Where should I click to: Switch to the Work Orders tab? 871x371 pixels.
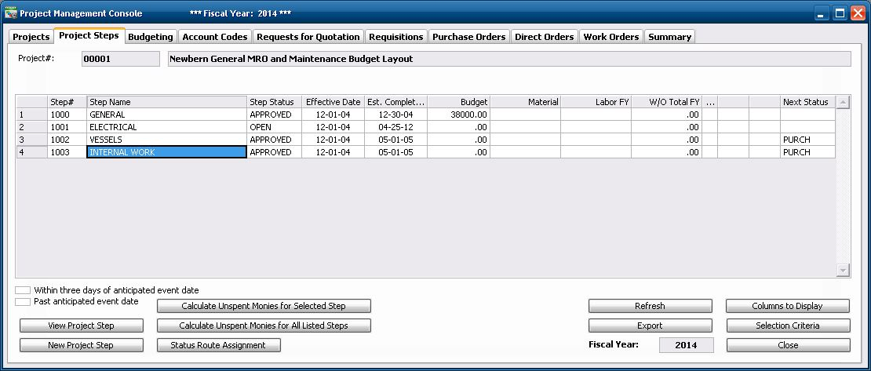[x=611, y=37]
